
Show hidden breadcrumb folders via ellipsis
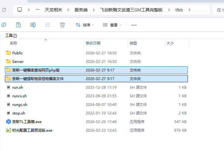(38, 10)
